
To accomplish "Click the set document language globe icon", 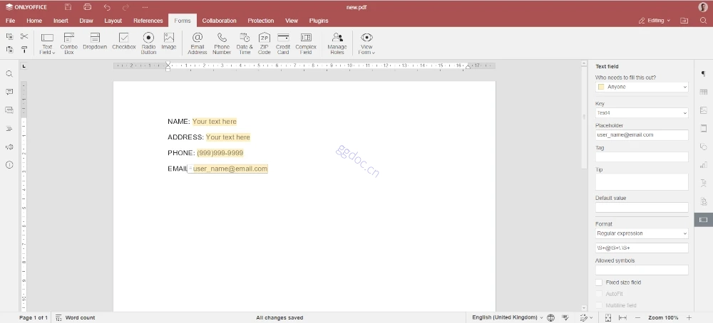I will [551, 317].
